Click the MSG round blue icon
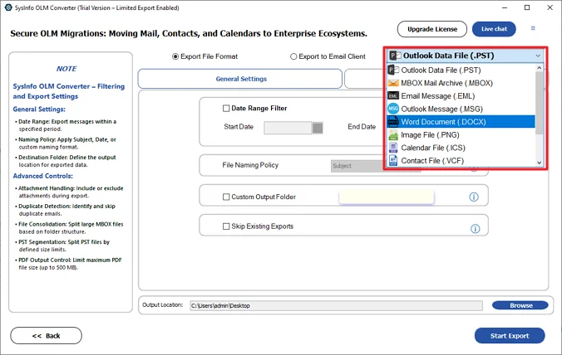Image resolution: width=562 pixels, height=355 pixels. [x=393, y=109]
